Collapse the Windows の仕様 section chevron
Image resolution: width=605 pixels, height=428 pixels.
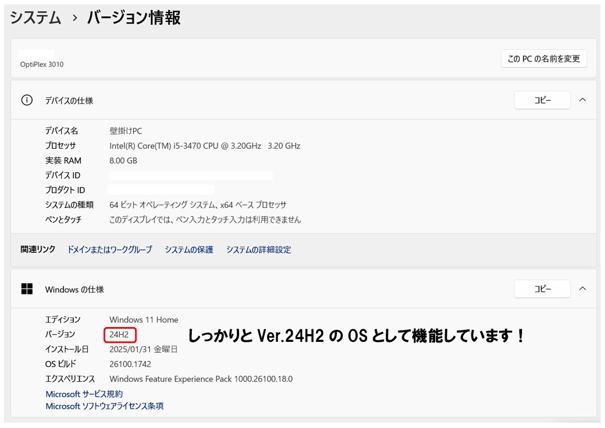582,289
